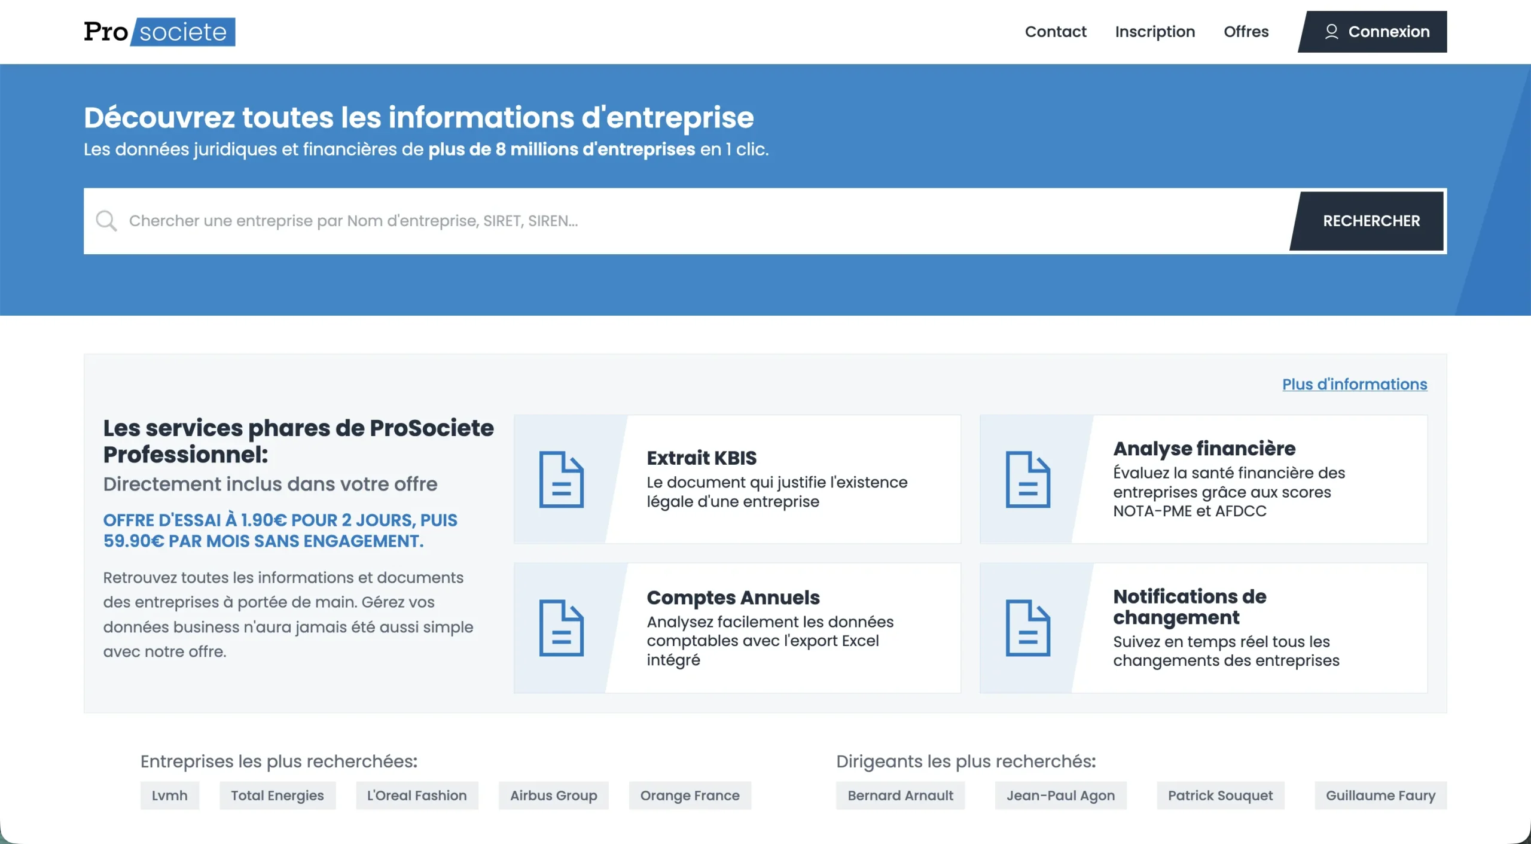1531x844 pixels.
Task: Select the Bernard Arnault tag
Action: [x=901, y=796]
